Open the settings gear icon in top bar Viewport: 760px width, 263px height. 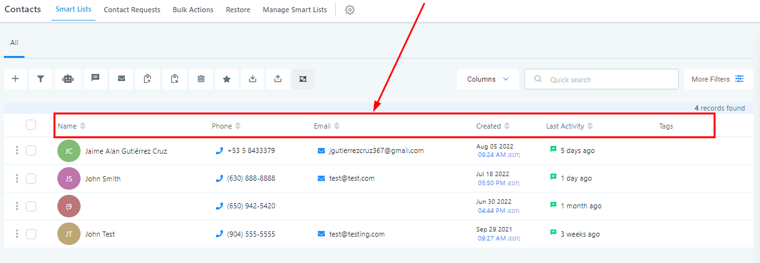pyautogui.click(x=350, y=10)
